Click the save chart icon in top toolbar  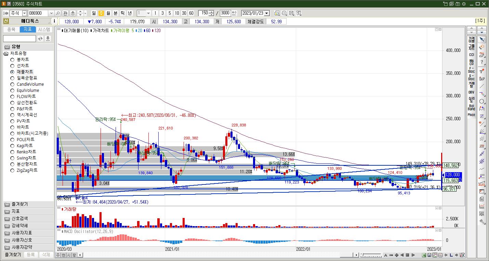point(291,13)
